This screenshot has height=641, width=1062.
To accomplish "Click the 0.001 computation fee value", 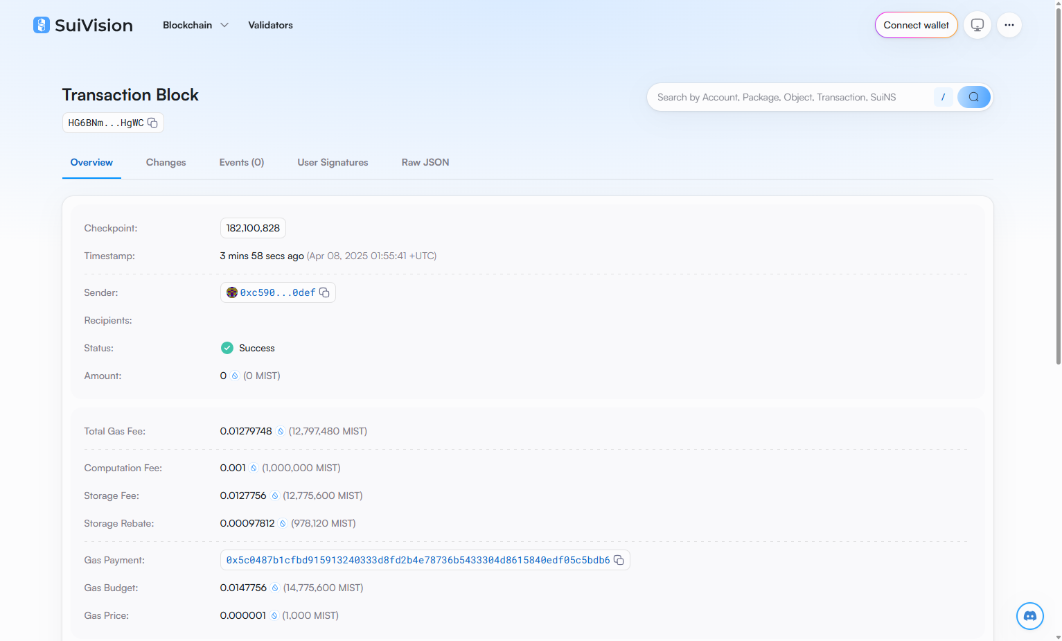I will point(233,468).
